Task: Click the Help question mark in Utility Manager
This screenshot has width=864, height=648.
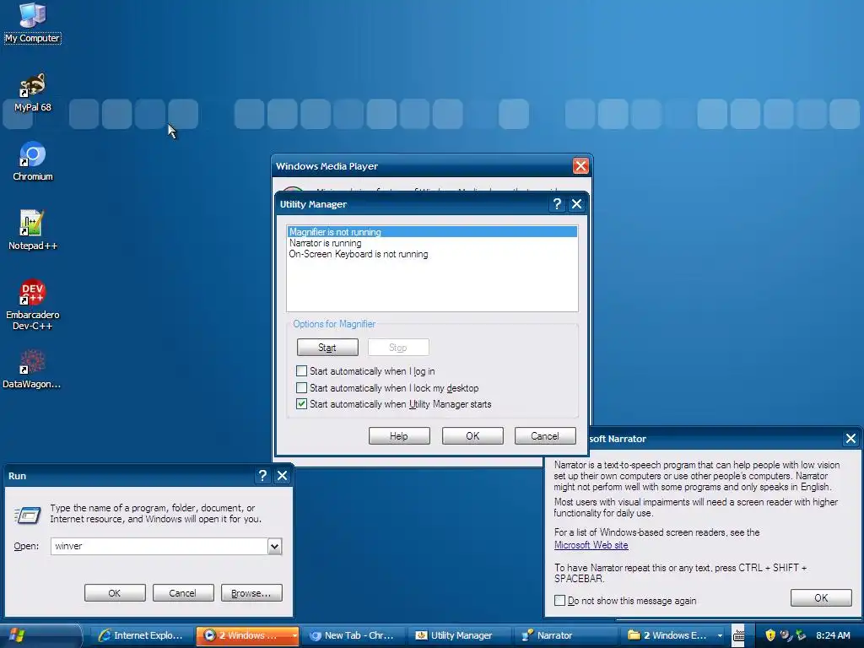Action: click(x=557, y=204)
